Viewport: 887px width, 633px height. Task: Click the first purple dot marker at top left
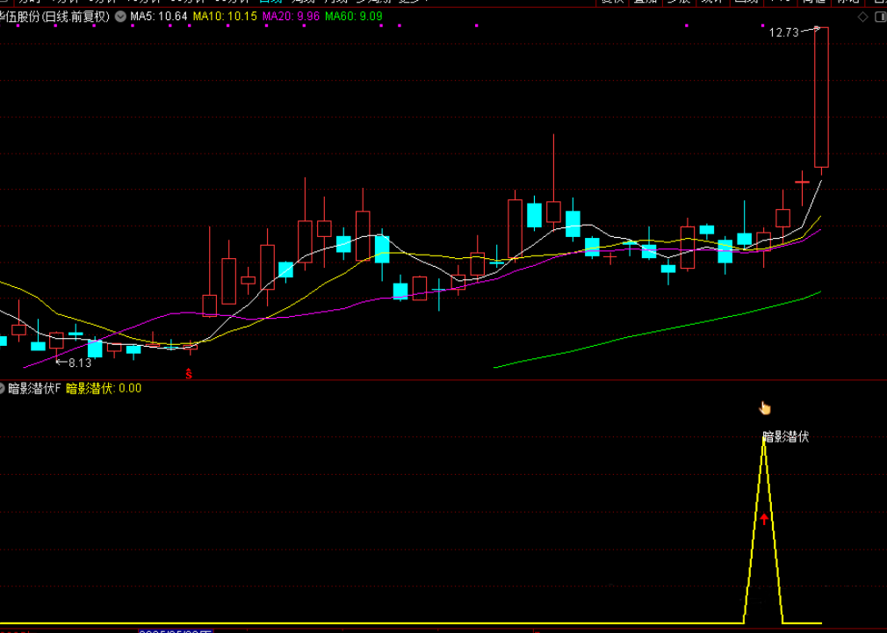click(17, 26)
